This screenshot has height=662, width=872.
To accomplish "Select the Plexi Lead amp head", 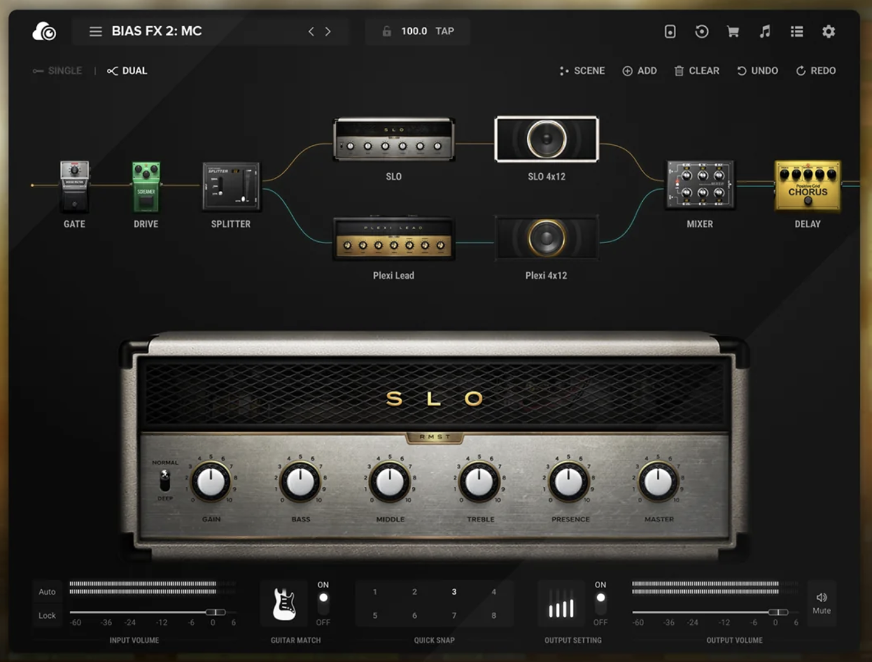I will click(394, 237).
